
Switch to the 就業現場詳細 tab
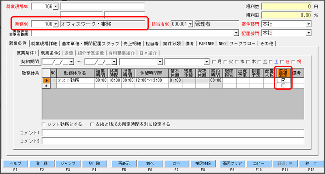[45, 43]
